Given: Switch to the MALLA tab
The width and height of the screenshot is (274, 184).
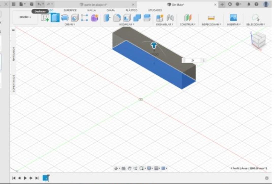Looking at the screenshot, I should [91, 10].
